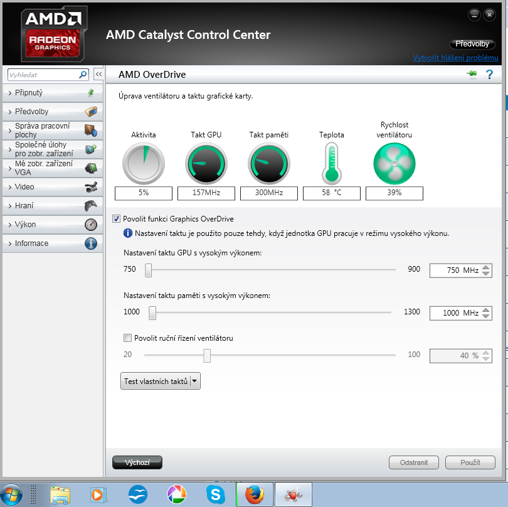This screenshot has height=507, width=508.
Task: Pin this page using the green pin icon
Action: coord(472,74)
